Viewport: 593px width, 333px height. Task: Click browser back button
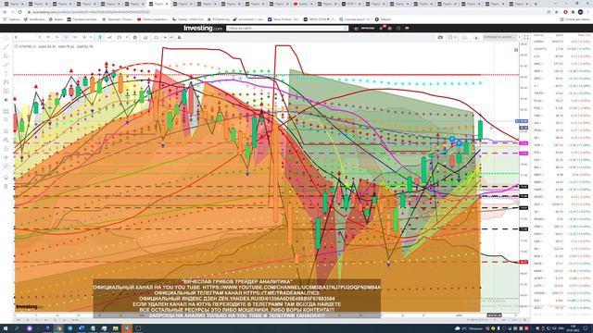click(5, 12)
